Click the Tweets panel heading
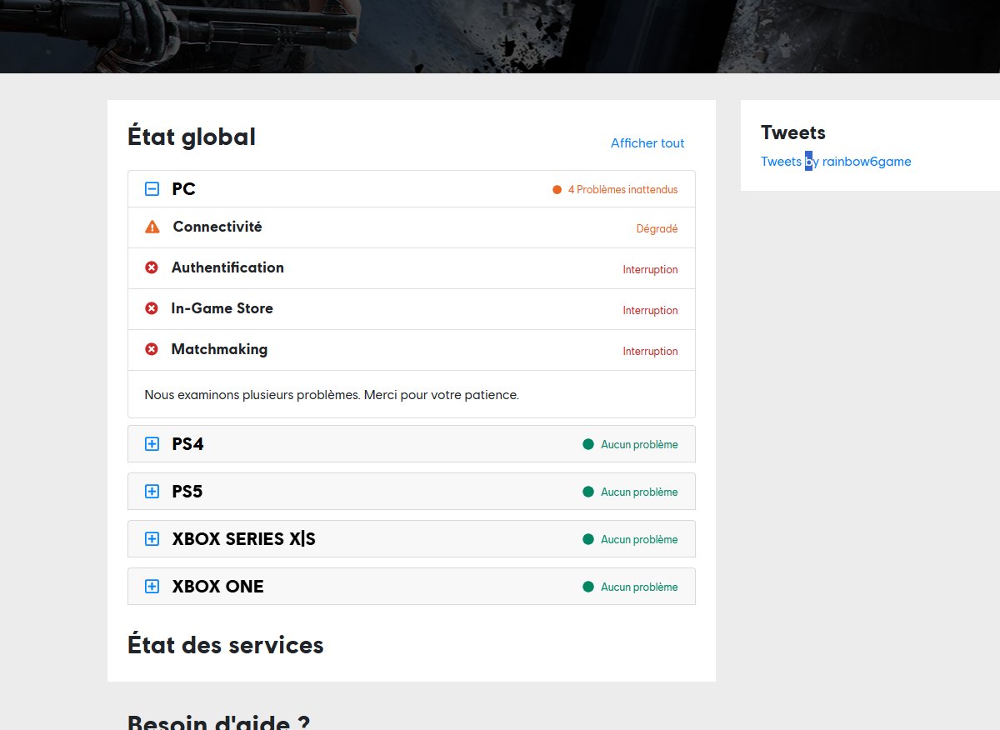The image size is (1000, 730). point(792,132)
